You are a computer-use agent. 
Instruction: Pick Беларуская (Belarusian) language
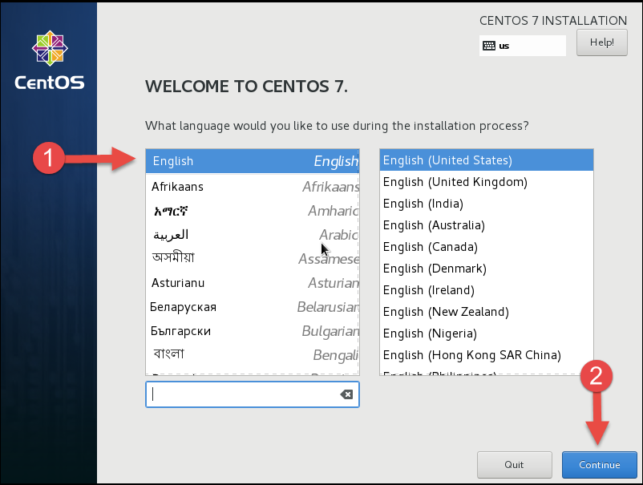point(253,307)
